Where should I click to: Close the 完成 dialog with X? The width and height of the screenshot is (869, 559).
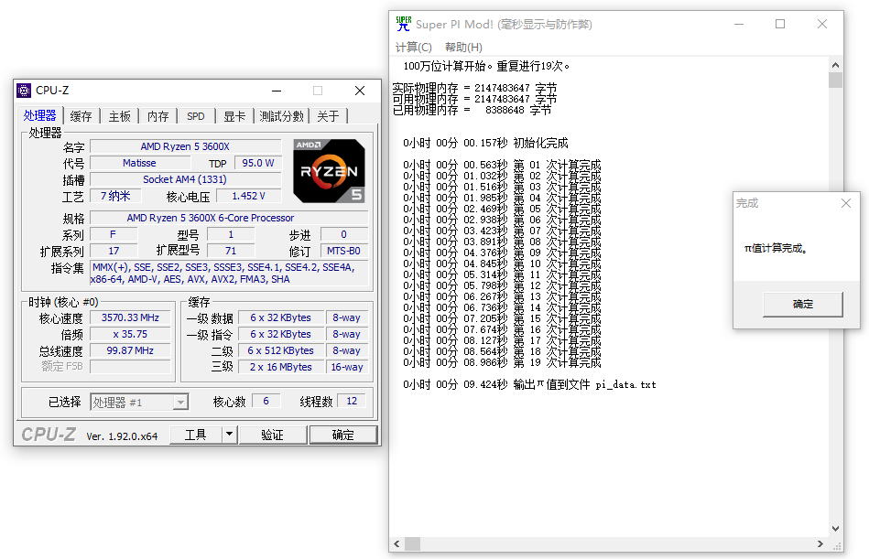pos(846,203)
